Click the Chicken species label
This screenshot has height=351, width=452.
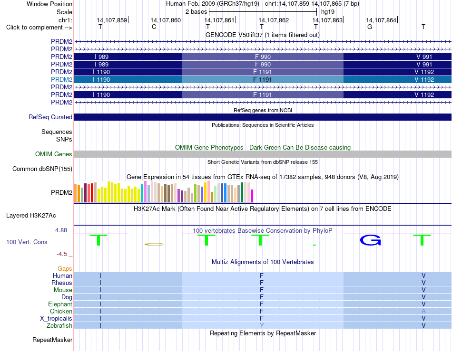[61, 311]
